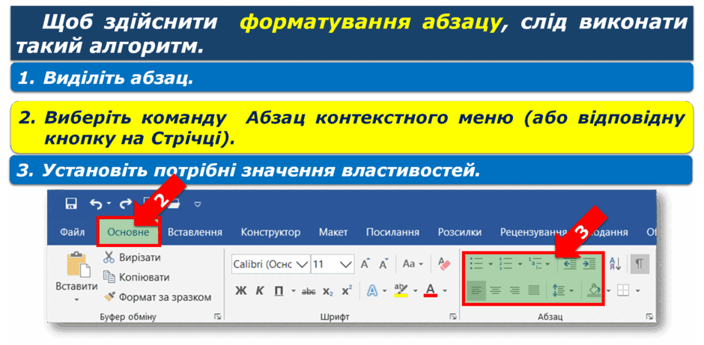Increase font size with the large A icon
This screenshot has width=704, height=345.
coord(365,263)
